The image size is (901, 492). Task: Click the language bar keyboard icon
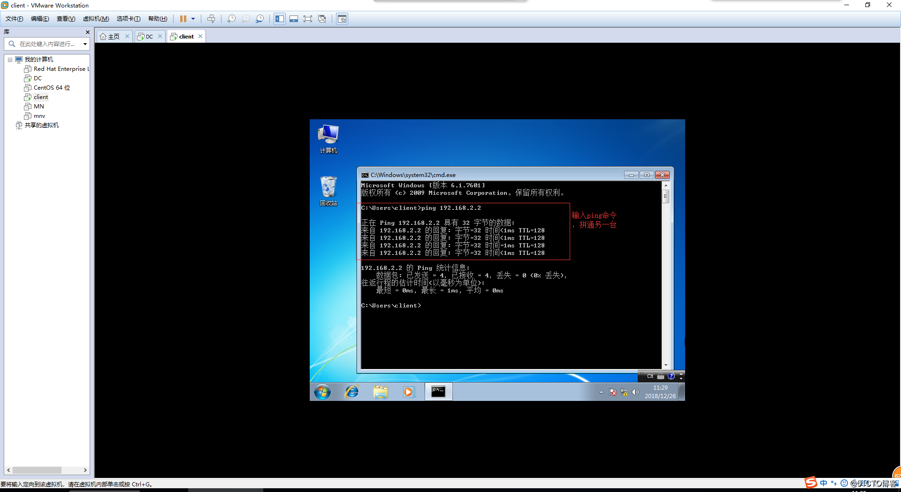[661, 376]
